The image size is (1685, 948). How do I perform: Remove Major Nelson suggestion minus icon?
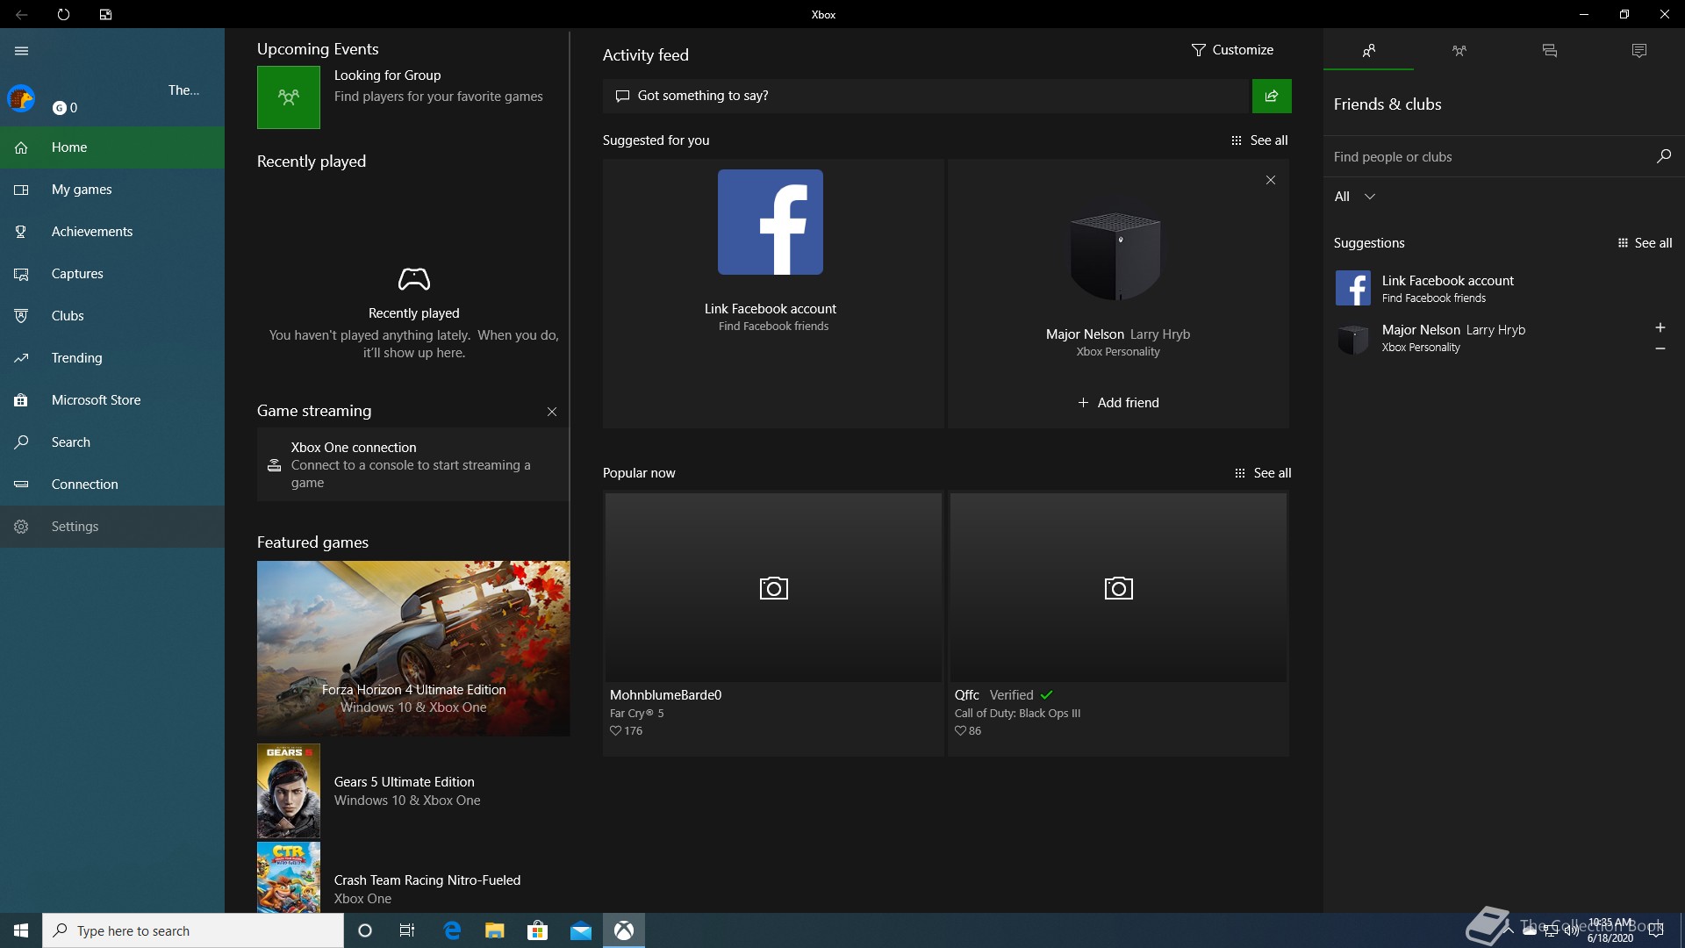pos(1660,348)
